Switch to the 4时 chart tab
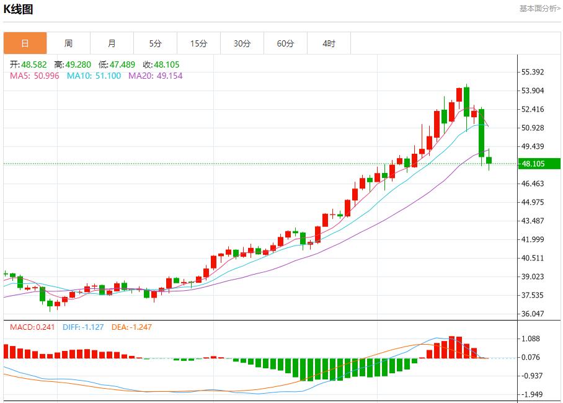Image resolution: width=563 pixels, height=403 pixels. click(x=329, y=43)
